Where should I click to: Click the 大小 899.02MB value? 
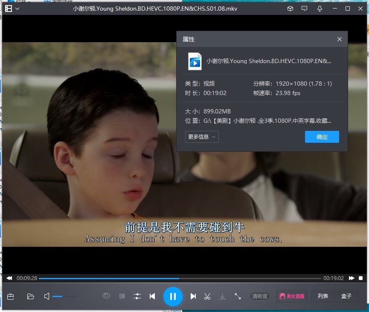pyautogui.click(x=217, y=111)
